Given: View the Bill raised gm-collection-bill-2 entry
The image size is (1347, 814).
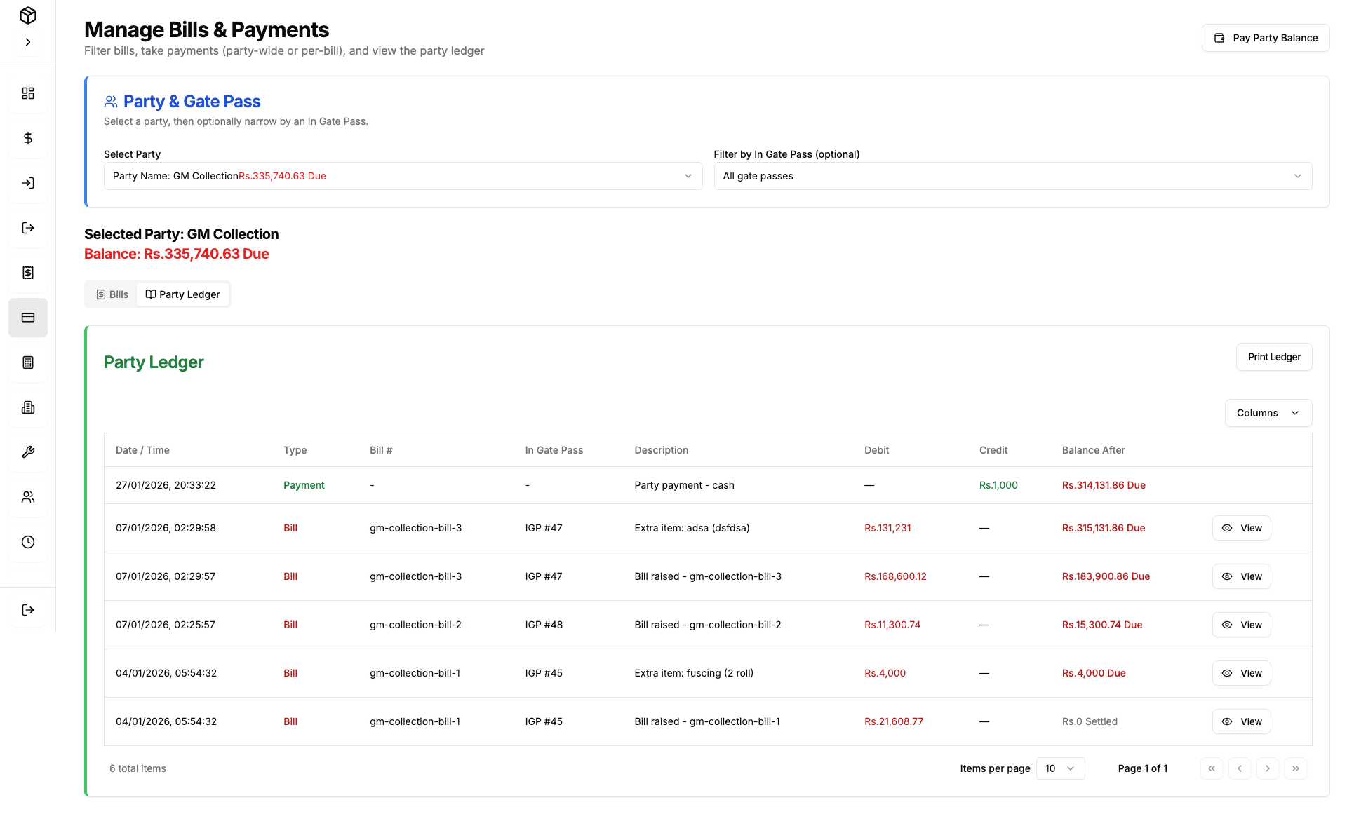Looking at the screenshot, I should pyautogui.click(x=1241, y=625).
